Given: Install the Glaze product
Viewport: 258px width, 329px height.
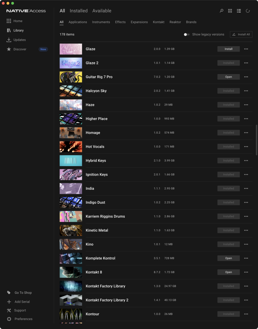Looking at the screenshot, I should click(x=229, y=49).
